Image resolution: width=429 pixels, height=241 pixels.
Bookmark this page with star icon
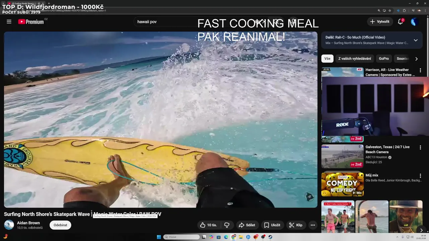pyautogui.click(x=390, y=10)
